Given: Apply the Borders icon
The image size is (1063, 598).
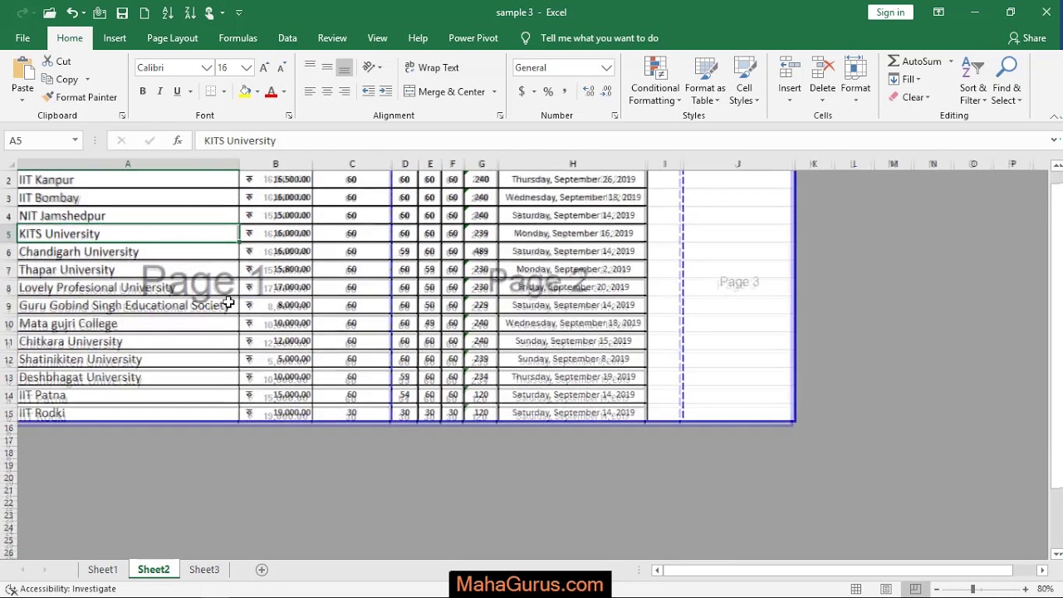Looking at the screenshot, I should tap(211, 91).
